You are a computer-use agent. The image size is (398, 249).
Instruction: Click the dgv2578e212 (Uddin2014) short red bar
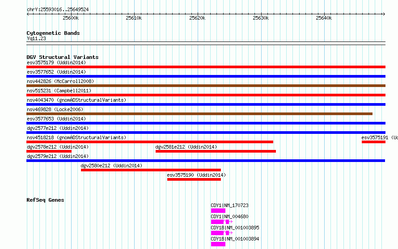49,151
